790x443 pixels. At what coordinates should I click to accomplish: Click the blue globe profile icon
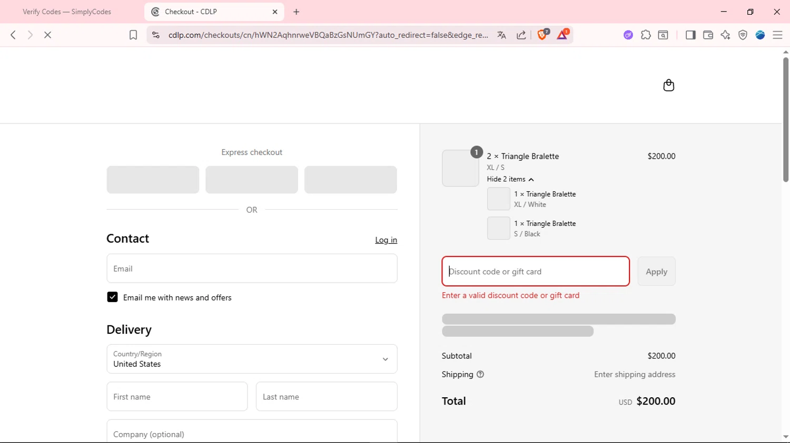point(760,35)
